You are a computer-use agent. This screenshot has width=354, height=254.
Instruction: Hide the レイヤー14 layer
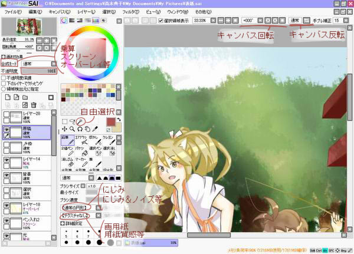point(6,160)
